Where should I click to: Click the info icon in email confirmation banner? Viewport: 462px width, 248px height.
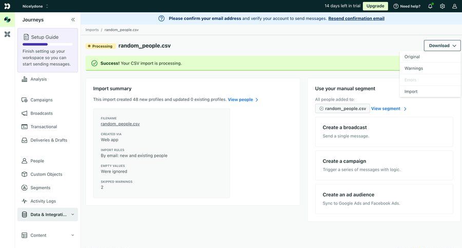pos(162,18)
